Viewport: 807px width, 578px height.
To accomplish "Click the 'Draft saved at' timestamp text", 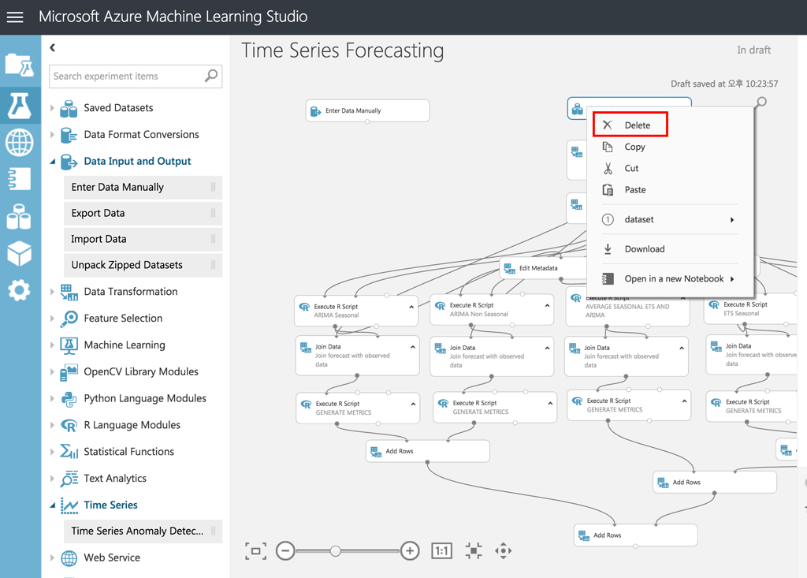I will tap(724, 84).
